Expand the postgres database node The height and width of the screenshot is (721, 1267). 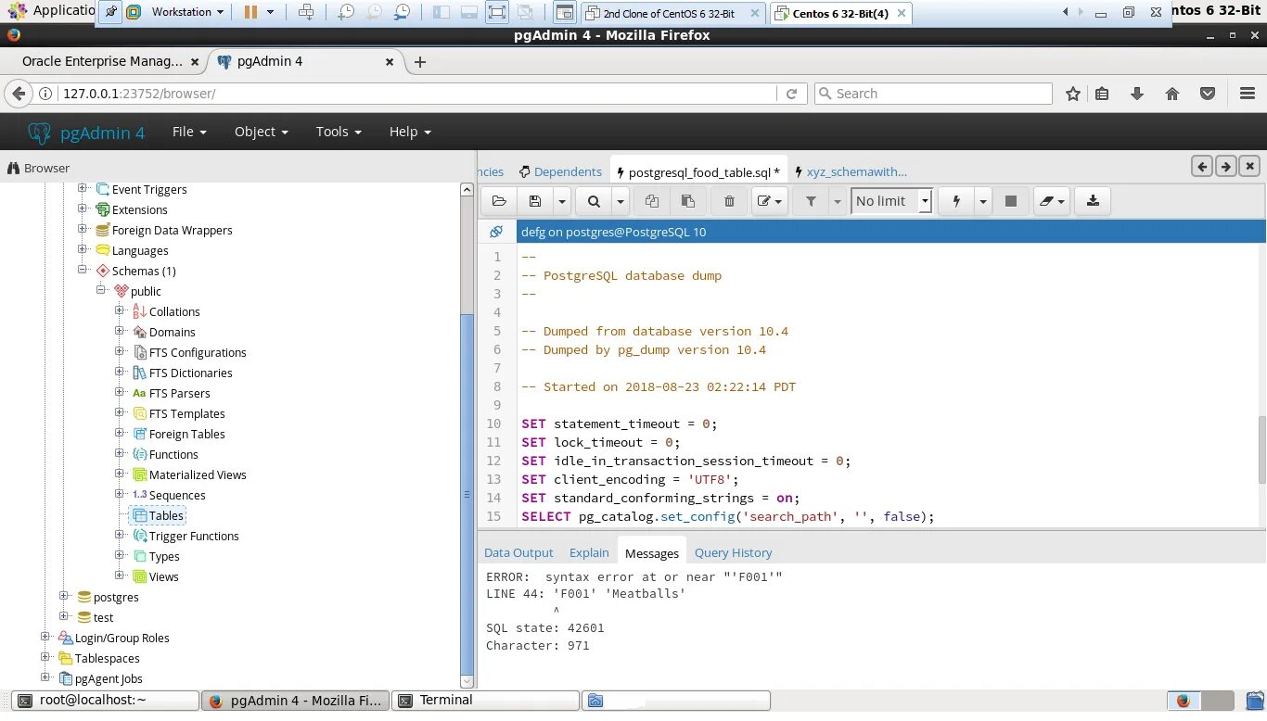pyautogui.click(x=64, y=596)
